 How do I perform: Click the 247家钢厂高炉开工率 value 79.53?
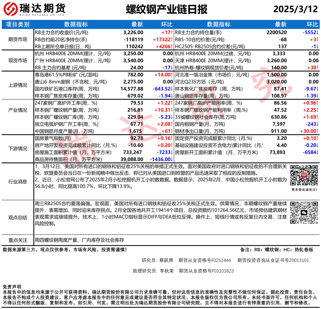pos(137,103)
